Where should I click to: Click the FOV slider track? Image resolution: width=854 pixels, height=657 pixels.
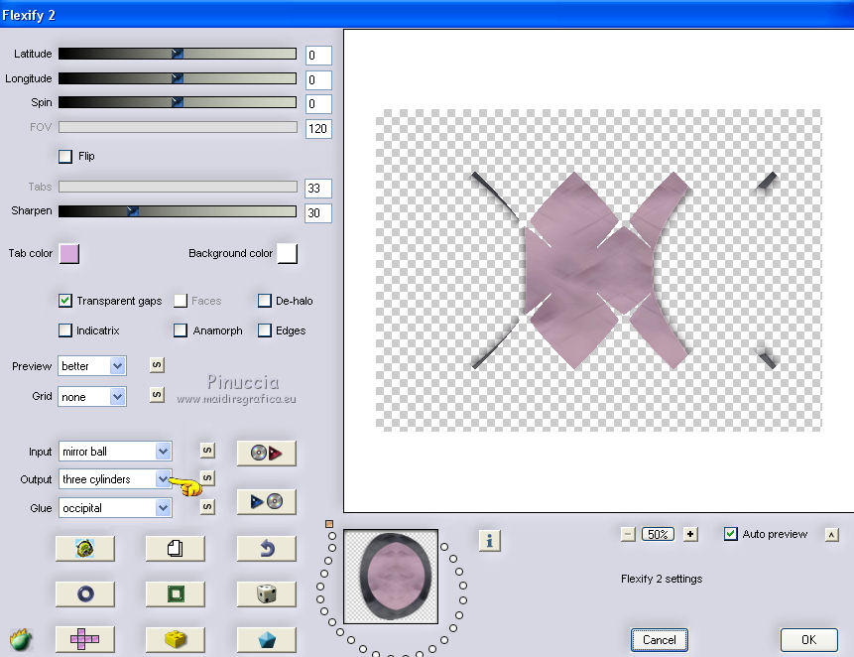coord(178,127)
